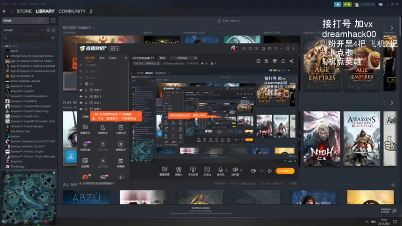The width and height of the screenshot is (402, 226).
Task: Add 摄像头 camera source
Action: (x=179, y=171)
